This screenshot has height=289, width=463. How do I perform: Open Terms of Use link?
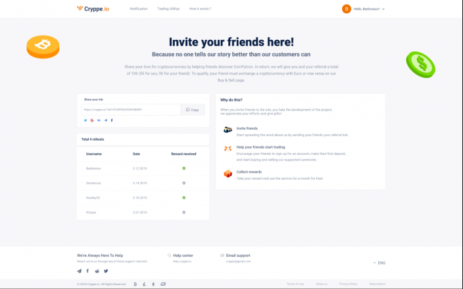click(295, 284)
